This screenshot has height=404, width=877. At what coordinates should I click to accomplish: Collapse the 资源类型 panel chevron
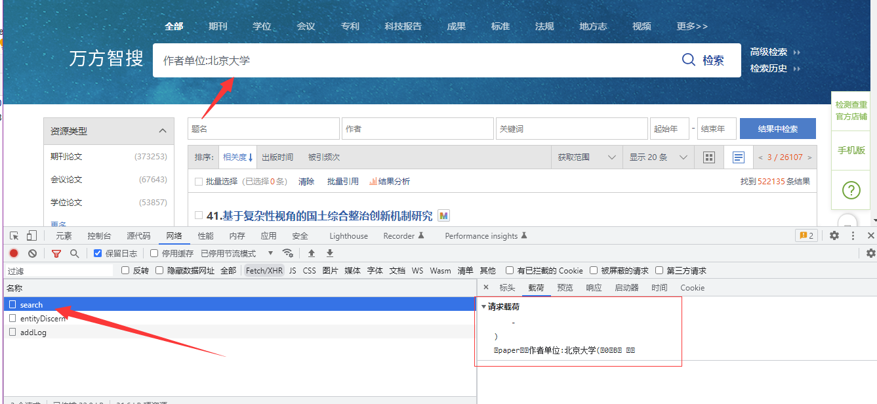pos(163,131)
